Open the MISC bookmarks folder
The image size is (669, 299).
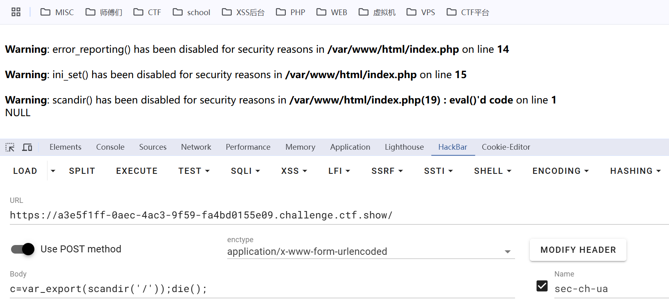coord(57,12)
